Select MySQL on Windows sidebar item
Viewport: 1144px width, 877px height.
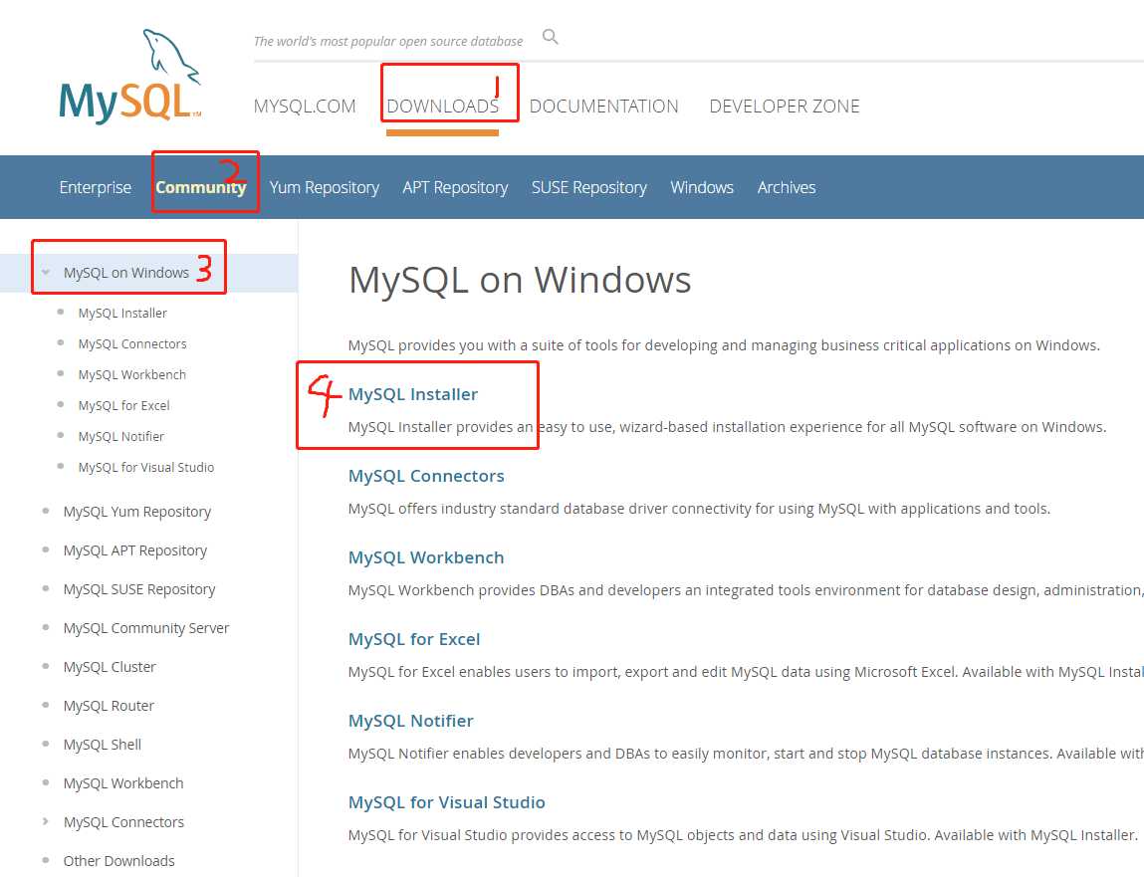point(126,273)
